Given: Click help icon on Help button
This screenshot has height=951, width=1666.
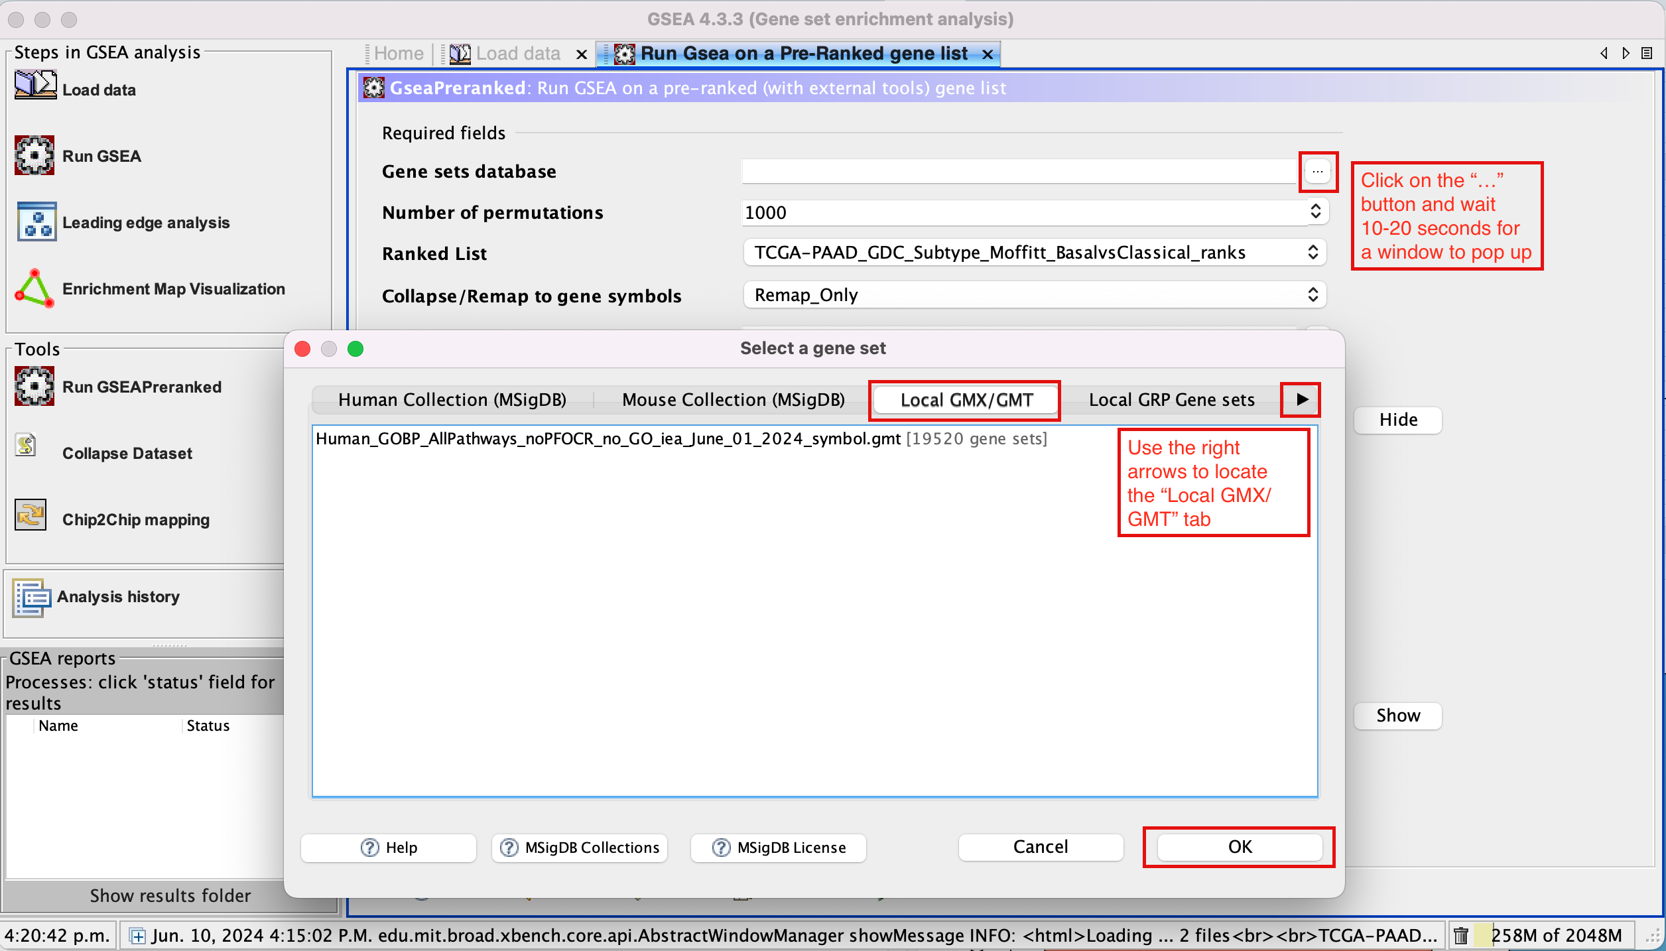Looking at the screenshot, I should pyautogui.click(x=369, y=847).
